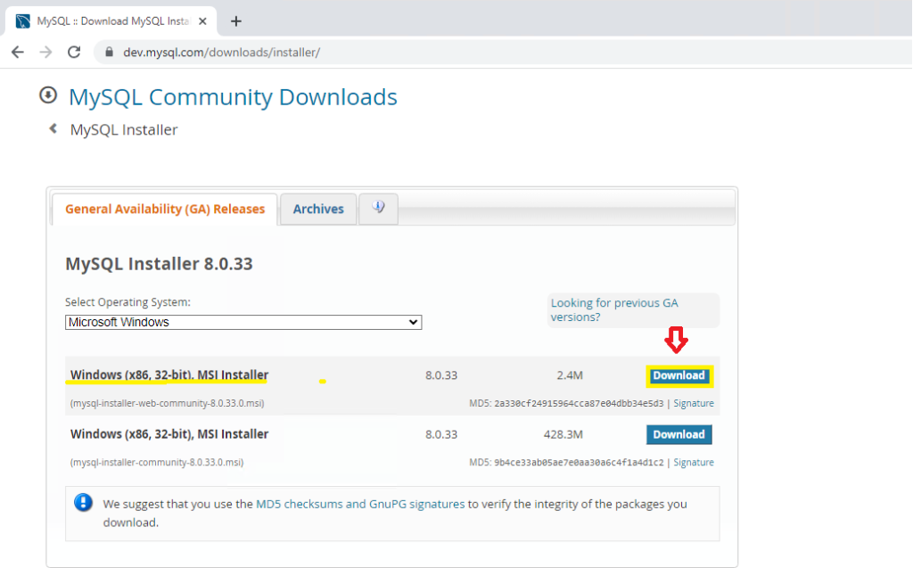Click filename mysql-installer-community-8.0.33.0.msi
Screen dimensions: 913x568
[x=157, y=462]
